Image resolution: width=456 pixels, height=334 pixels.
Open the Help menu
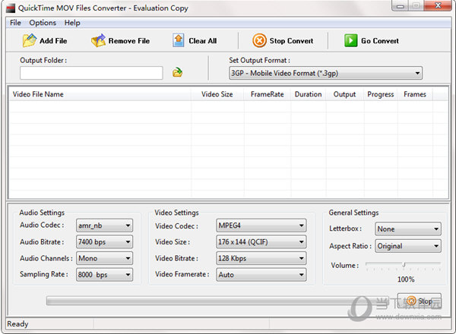(72, 23)
